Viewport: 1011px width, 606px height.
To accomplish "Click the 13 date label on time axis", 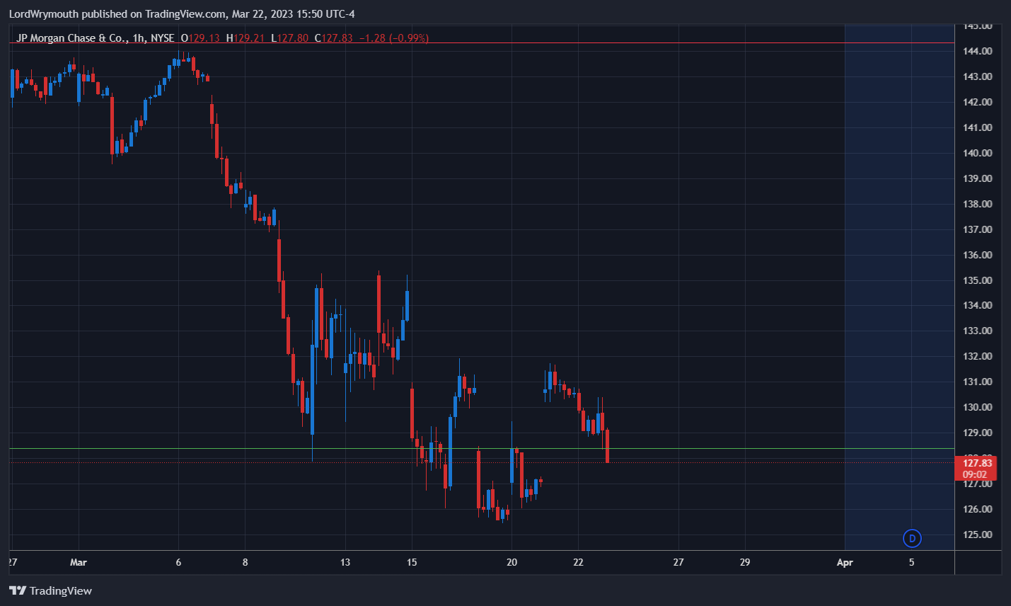I will point(345,562).
